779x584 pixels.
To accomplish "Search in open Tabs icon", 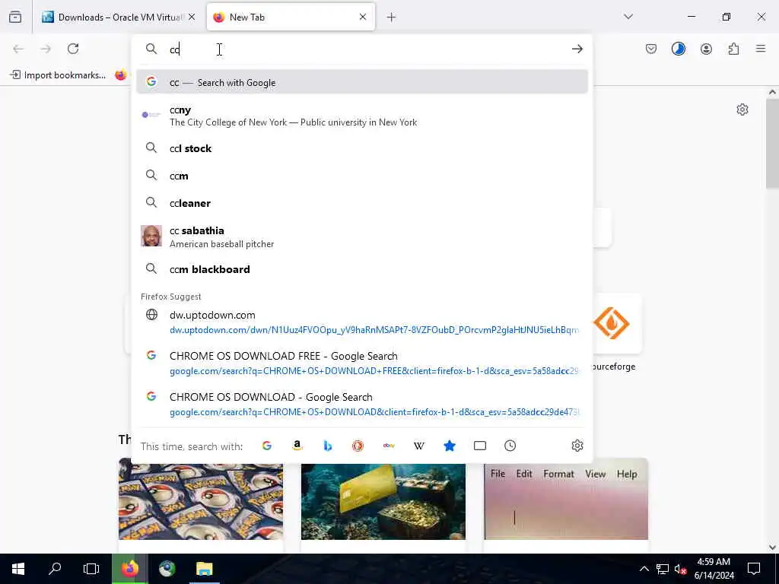I will point(480,446).
